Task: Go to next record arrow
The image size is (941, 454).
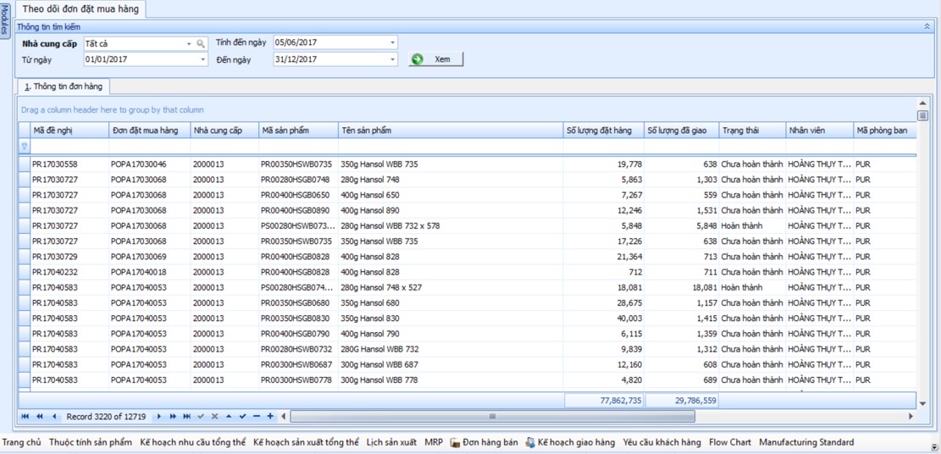Action: 159,416
